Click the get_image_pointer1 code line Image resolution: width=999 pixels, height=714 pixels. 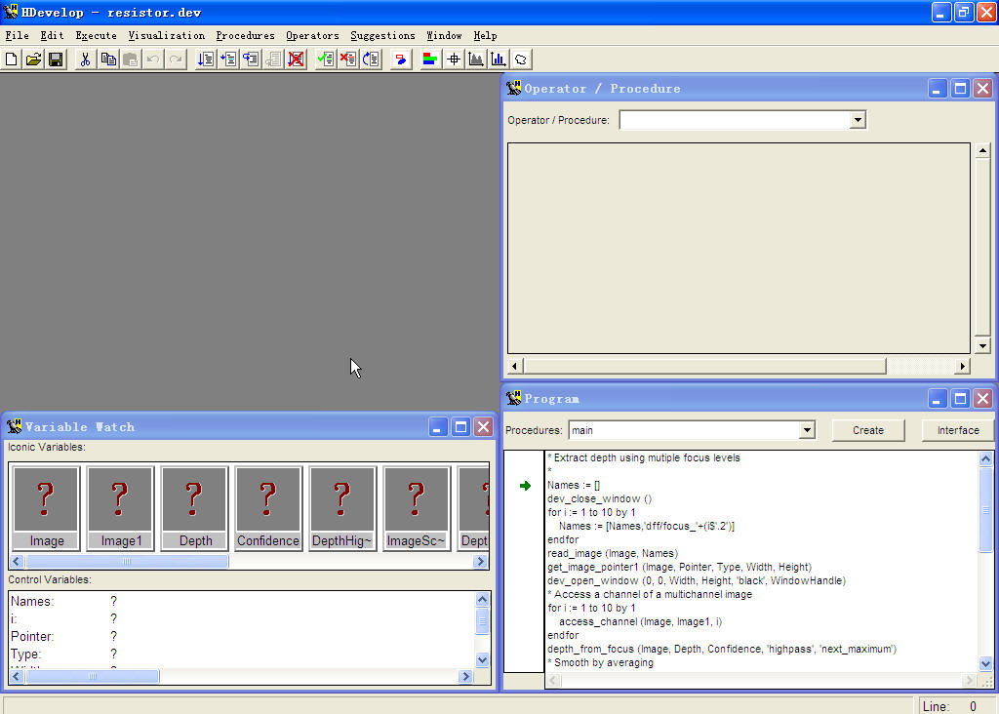pyautogui.click(x=679, y=567)
